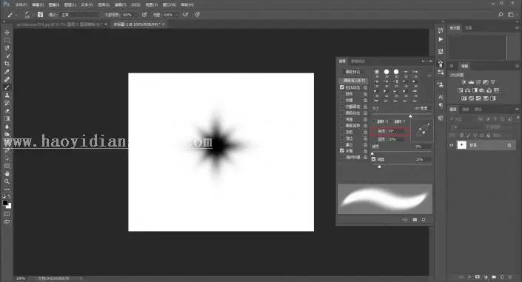Click the foreground black color swatch
The width and height of the screenshot is (522, 282).
coord(5,203)
